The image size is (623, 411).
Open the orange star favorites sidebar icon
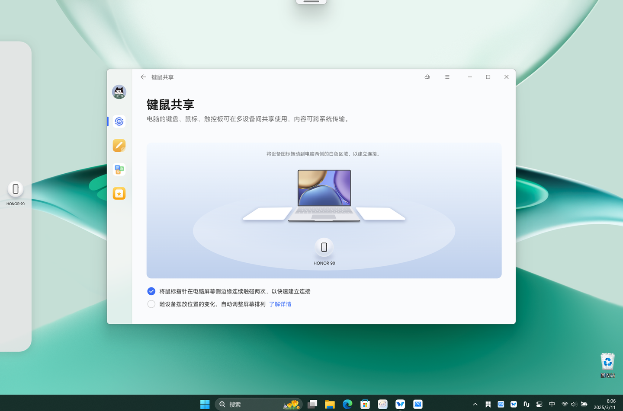click(119, 193)
